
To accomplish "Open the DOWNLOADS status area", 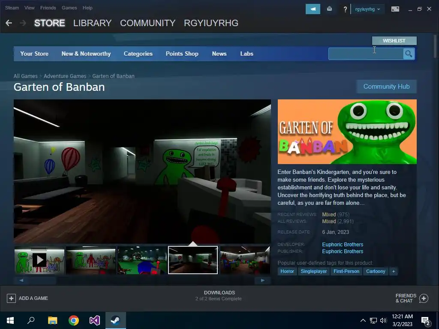I will coord(219,296).
